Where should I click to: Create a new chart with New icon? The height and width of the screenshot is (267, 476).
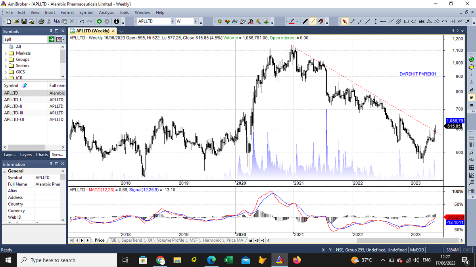pyautogui.click(x=9, y=21)
